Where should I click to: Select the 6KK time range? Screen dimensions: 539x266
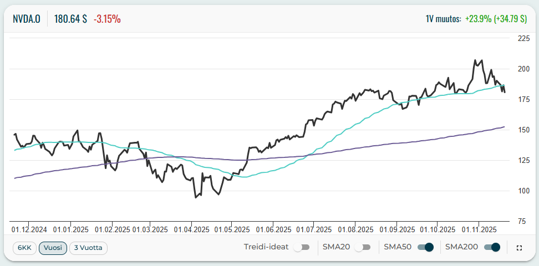(24, 248)
